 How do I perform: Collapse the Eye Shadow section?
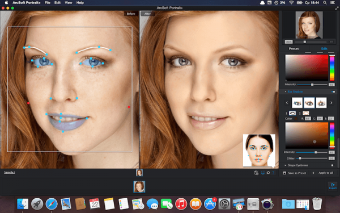click(x=286, y=91)
